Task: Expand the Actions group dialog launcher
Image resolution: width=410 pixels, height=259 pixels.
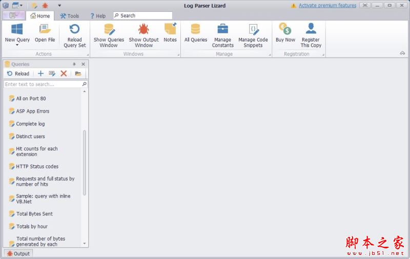Action: (x=88, y=55)
